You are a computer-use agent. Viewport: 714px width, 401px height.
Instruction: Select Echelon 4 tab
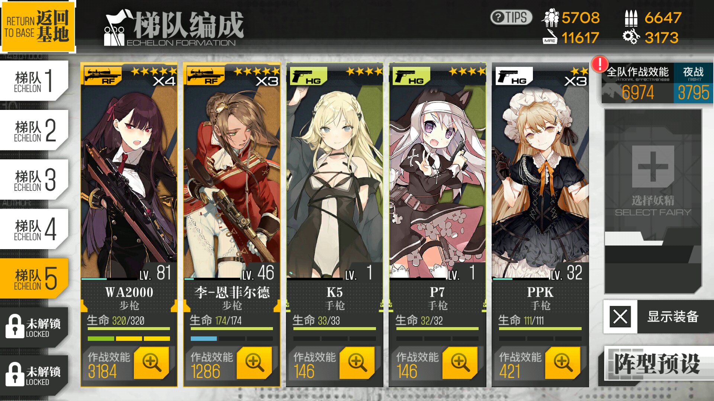34,229
